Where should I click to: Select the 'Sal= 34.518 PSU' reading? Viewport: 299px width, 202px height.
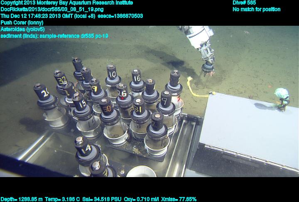[102, 199]
